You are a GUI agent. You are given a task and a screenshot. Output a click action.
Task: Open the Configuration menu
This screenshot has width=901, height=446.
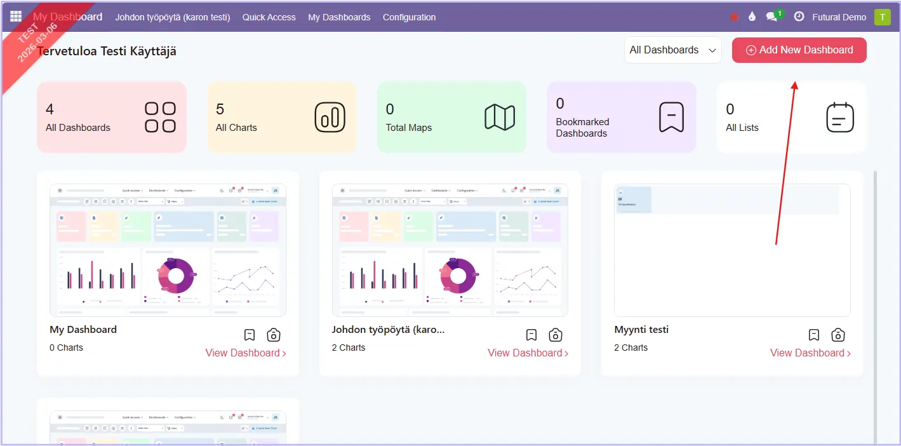tap(409, 17)
